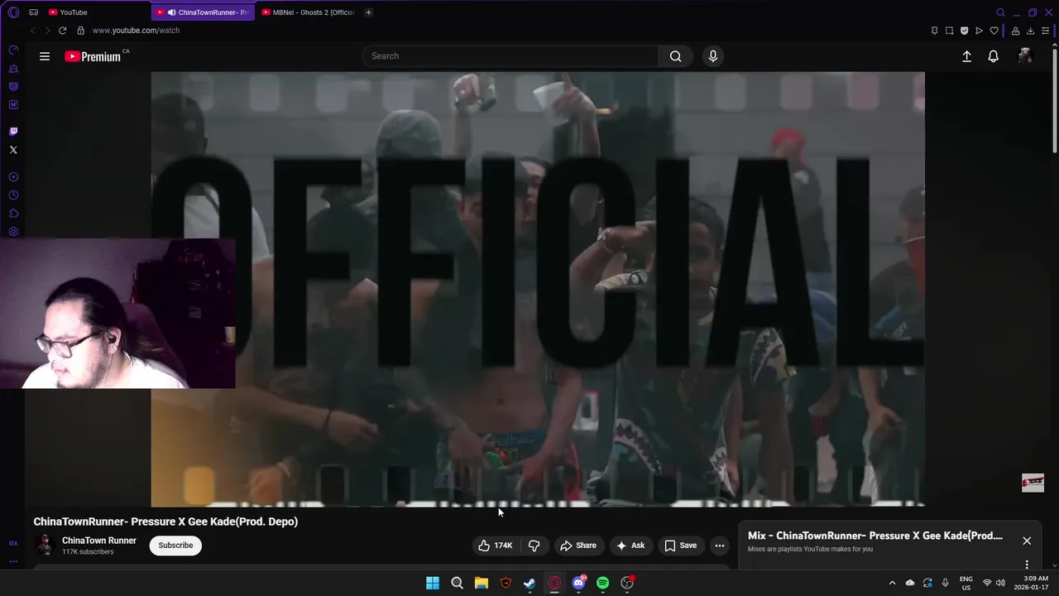Screen dimensions: 1059x596
Task: Open Windows taskbar search
Action: coord(457,583)
